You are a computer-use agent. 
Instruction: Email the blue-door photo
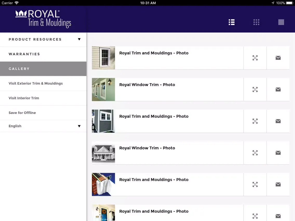click(x=278, y=216)
